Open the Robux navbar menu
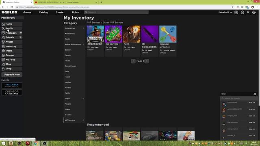260x146 pixels. [x=76, y=13]
